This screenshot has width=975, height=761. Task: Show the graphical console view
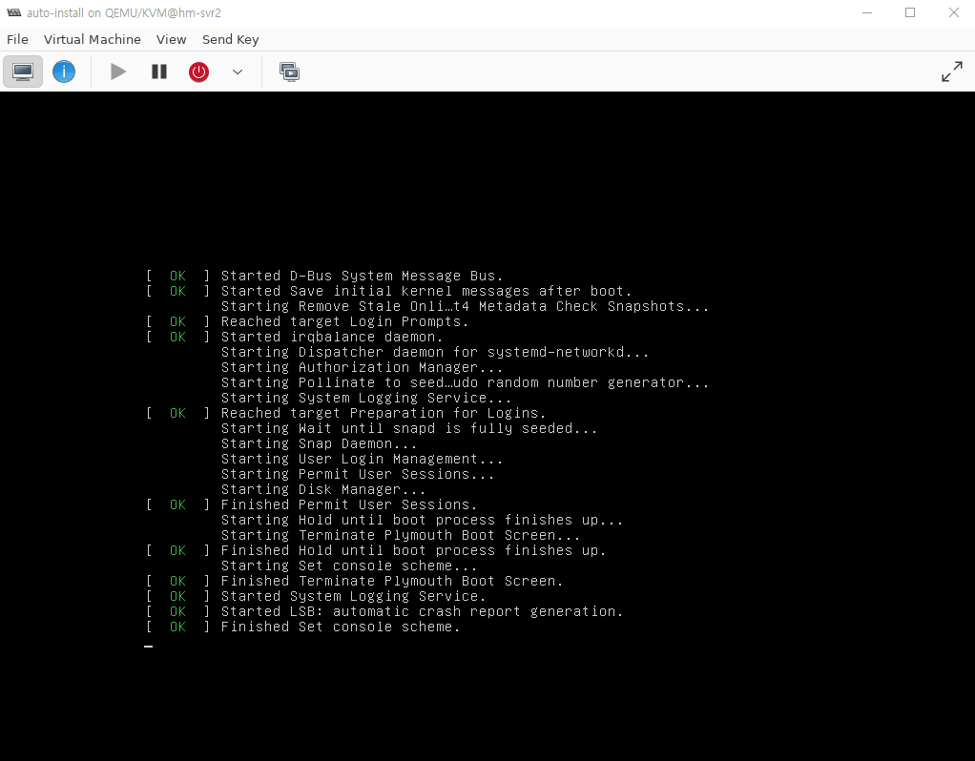point(23,72)
